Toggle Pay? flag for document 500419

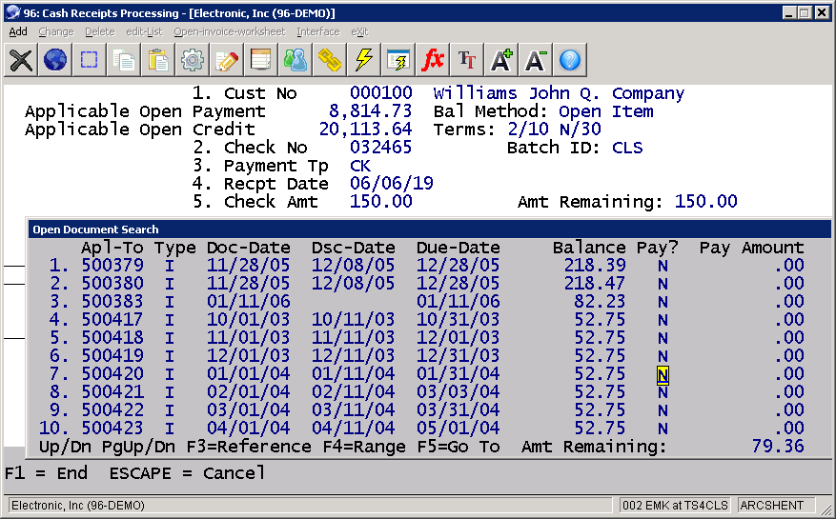coord(663,356)
